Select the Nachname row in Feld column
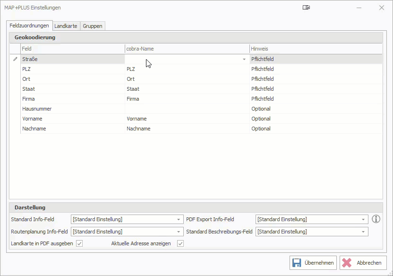 73,129
